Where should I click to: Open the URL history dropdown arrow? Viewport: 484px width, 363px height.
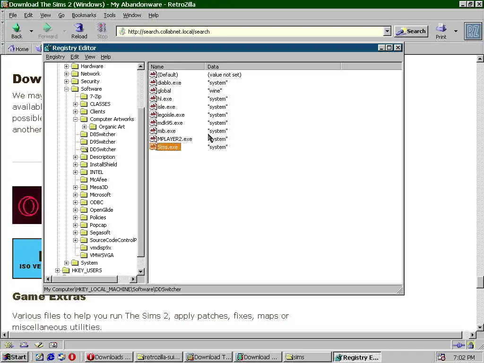coord(387,31)
